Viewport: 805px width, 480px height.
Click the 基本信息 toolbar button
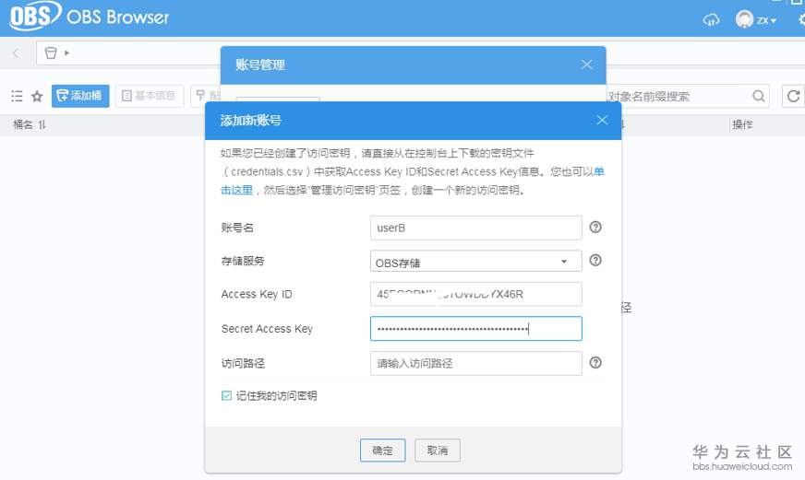[x=150, y=96]
